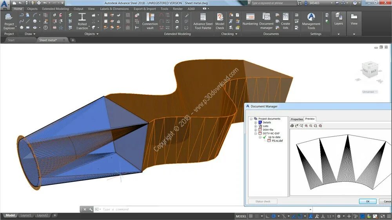The width and height of the screenshot is (392, 220).
Task: Switch to Layout1 tab
Action: click(26, 215)
